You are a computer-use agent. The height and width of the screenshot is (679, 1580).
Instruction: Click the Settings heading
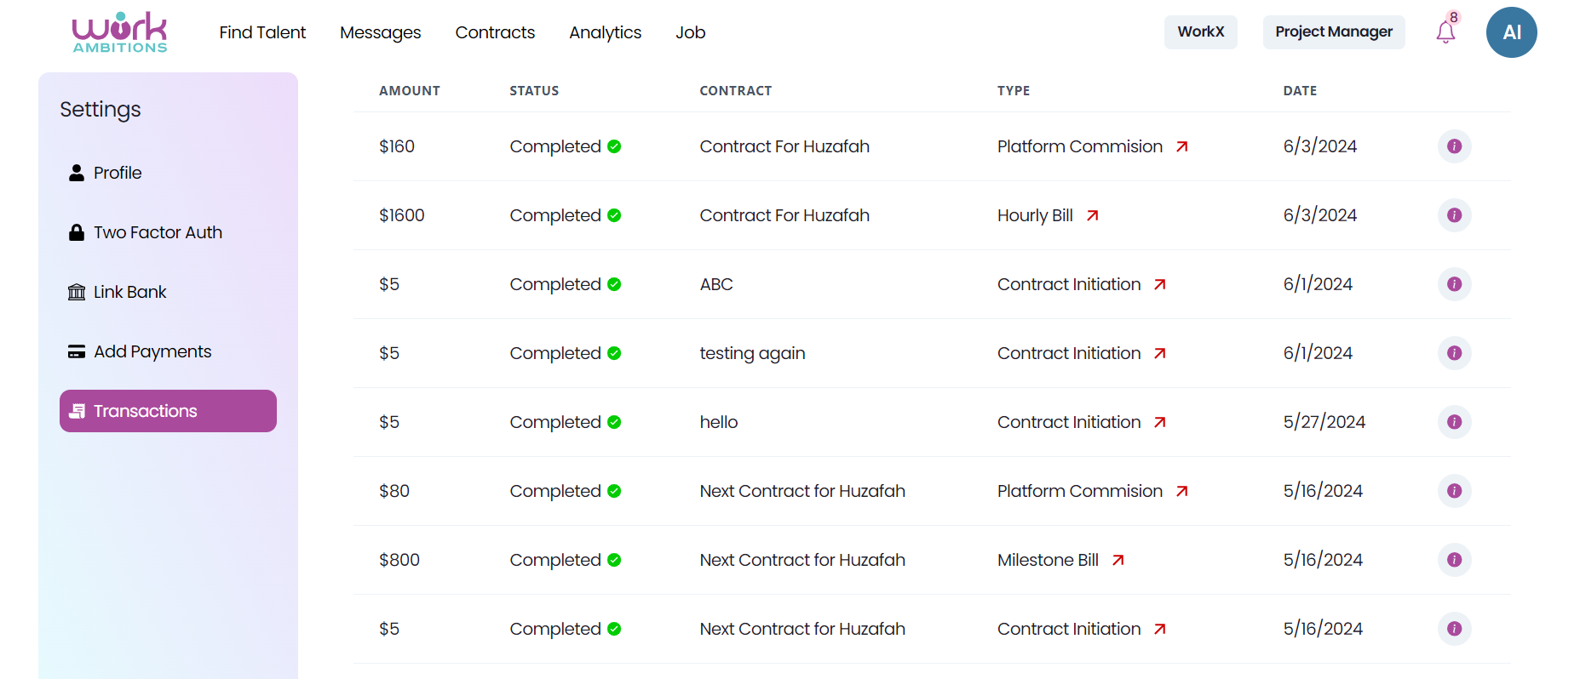coord(101,110)
